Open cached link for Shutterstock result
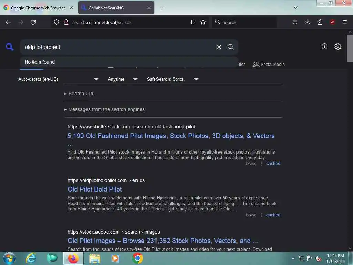 click(x=273, y=164)
